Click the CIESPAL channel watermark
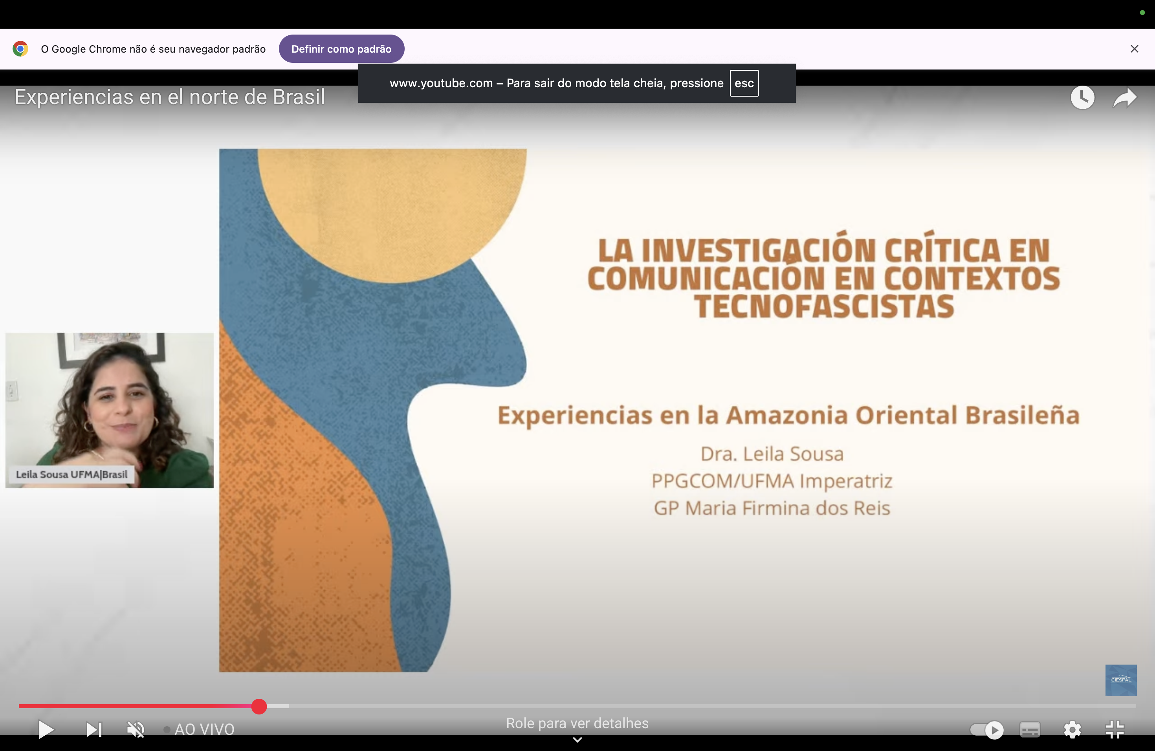 coord(1120,680)
